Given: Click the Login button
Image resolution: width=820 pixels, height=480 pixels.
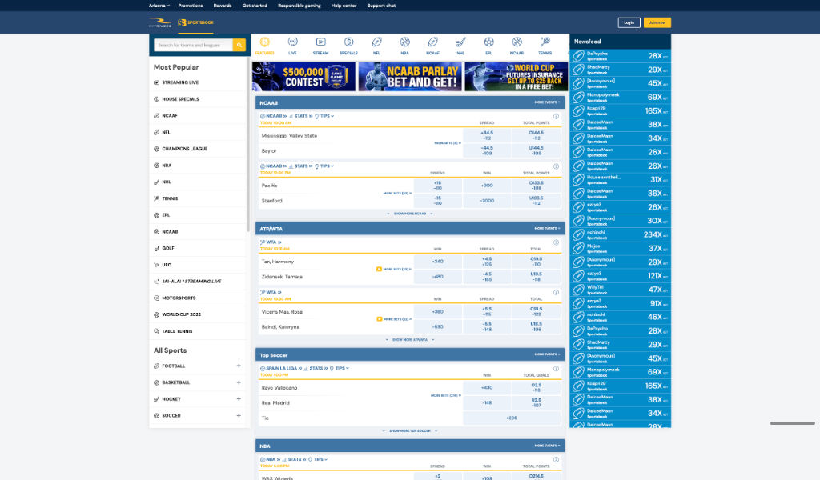Looking at the screenshot, I should click(x=629, y=22).
